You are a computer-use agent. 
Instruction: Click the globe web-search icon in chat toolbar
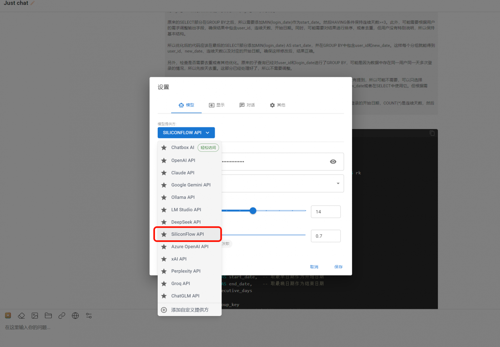coord(75,316)
